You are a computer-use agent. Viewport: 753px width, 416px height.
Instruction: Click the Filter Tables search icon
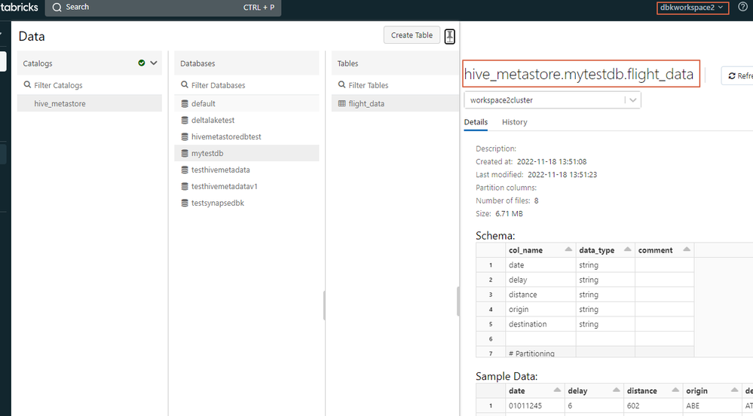click(341, 84)
